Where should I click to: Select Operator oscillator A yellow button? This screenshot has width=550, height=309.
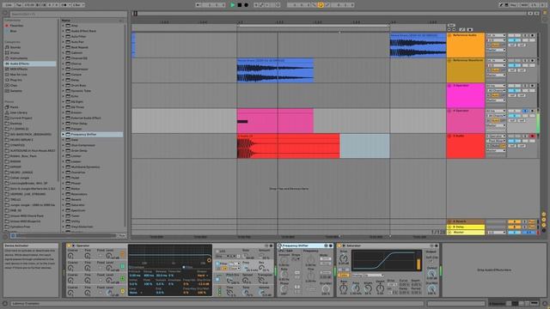pyautogui.click(x=122, y=291)
